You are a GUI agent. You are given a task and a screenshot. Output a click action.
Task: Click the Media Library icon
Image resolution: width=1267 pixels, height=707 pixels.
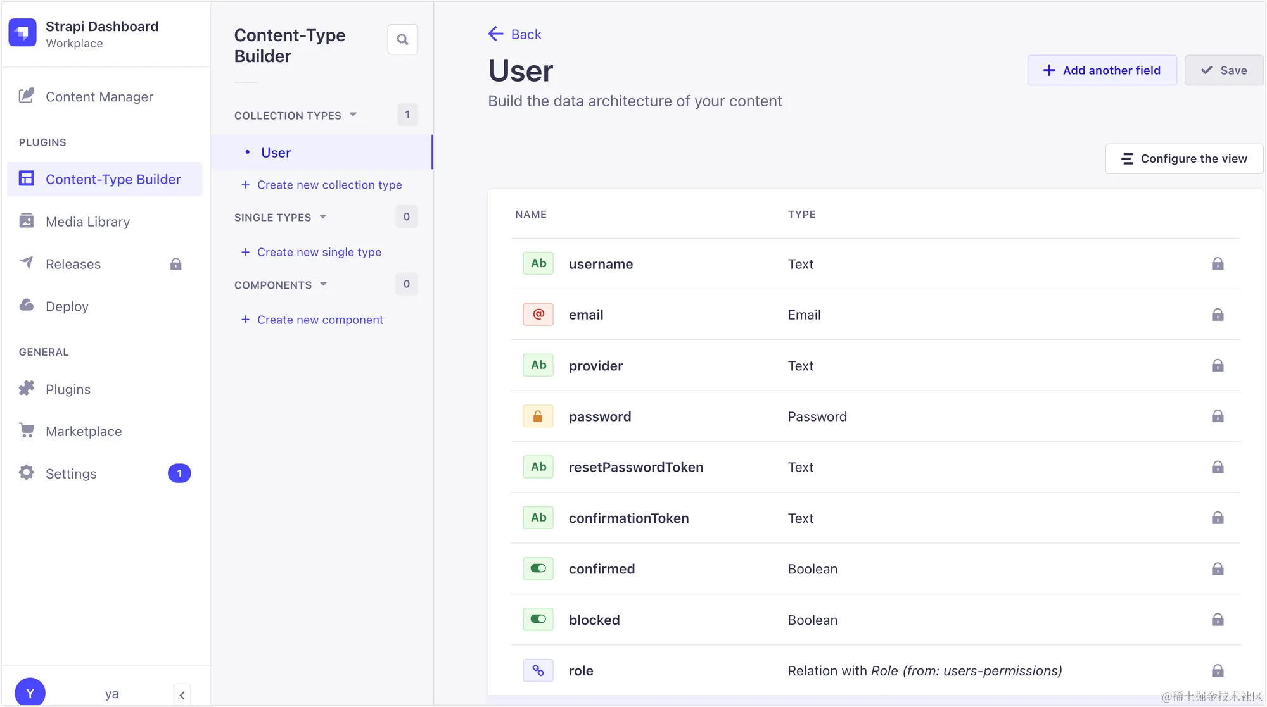tap(27, 221)
